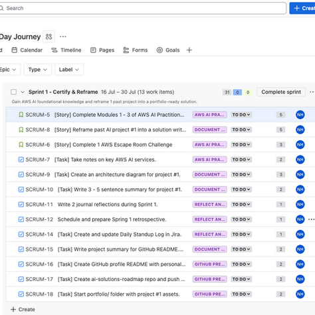The image size is (315, 315).
Task: Open the more actions ellipsis next to Day Journey
Action: (63, 37)
